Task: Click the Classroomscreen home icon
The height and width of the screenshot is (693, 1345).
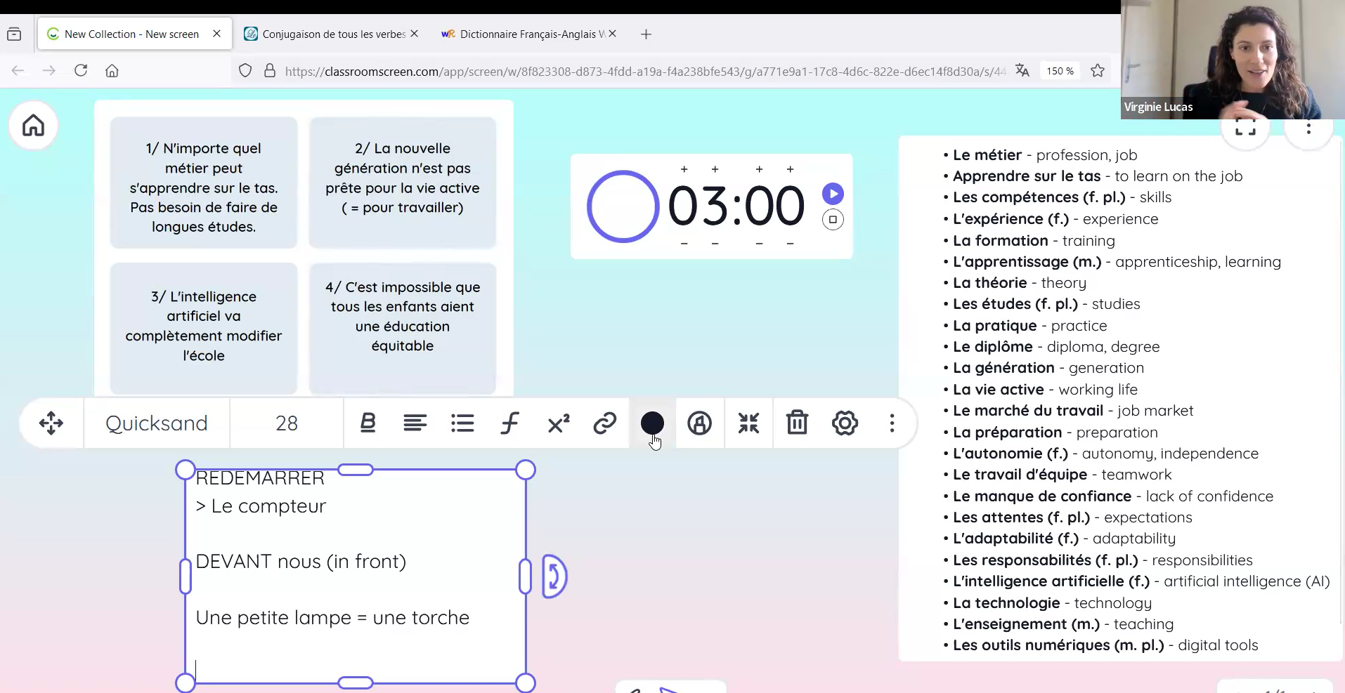Action: click(x=33, y=126)
